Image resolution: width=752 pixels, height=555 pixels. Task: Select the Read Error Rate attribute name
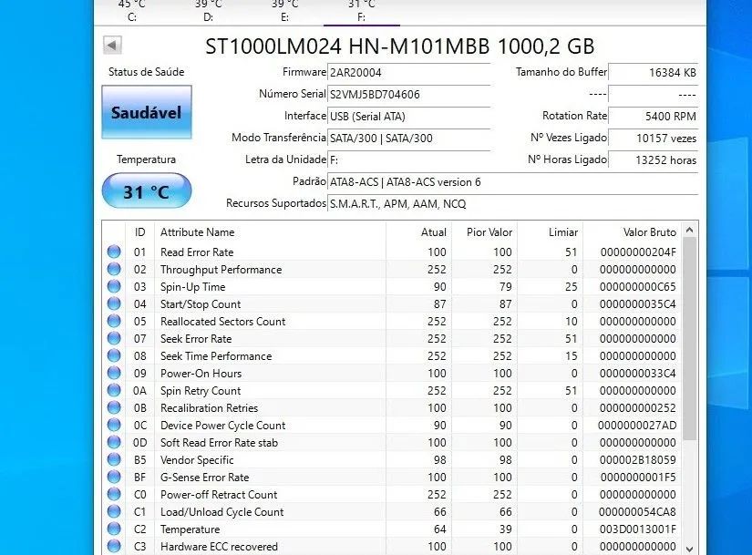coord(197,252)
